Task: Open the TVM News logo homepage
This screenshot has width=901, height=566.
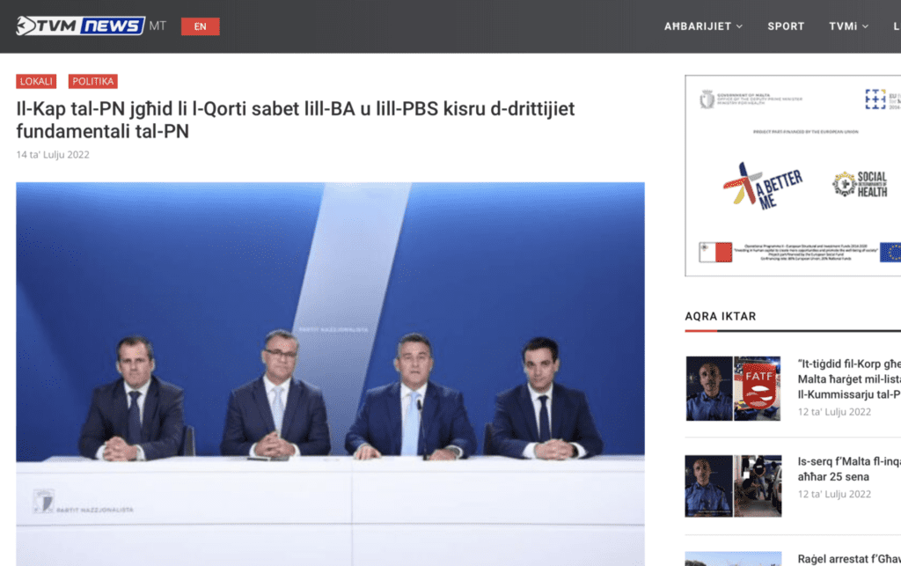Action: (x=80, y=26)
